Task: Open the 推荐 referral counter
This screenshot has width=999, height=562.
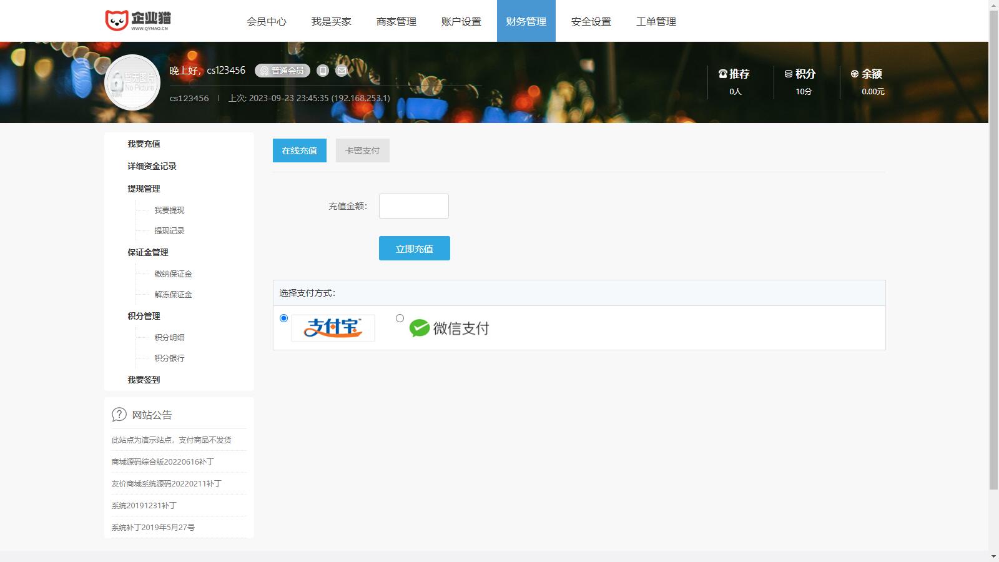Action: click(735, 82)
